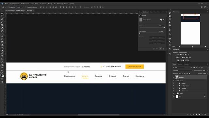
Task: Select the Zoom magnifier tool
Action: (x=2, y=68)
